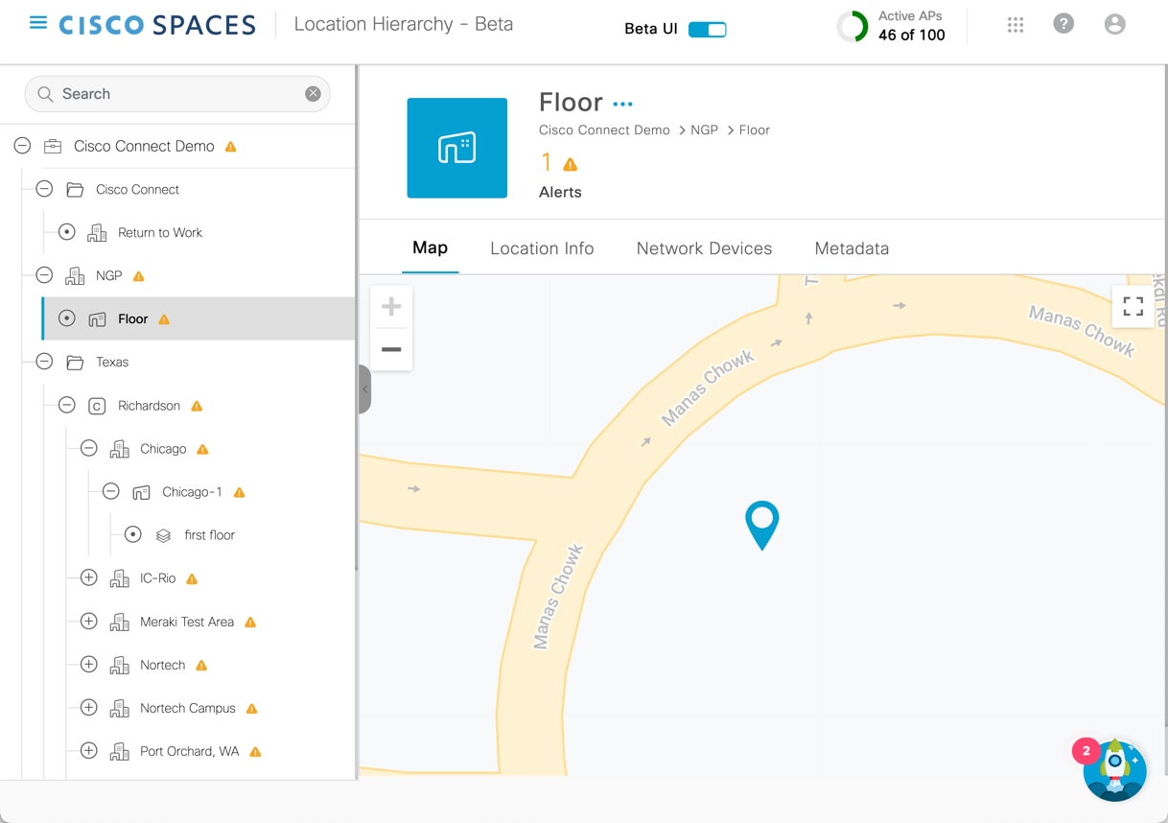The width and height of the screenshot is (1168, 823).
Task: Enter fullscreen map view
Action: click(x=1133, y=307)
